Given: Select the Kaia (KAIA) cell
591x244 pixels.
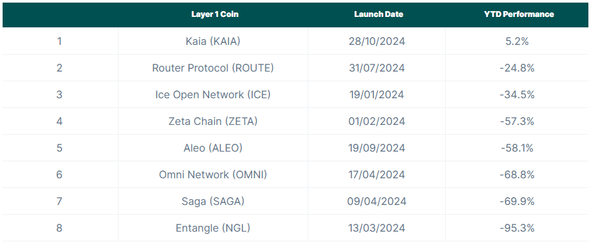Looking at the screenshot, I should [x=213, y=41].
